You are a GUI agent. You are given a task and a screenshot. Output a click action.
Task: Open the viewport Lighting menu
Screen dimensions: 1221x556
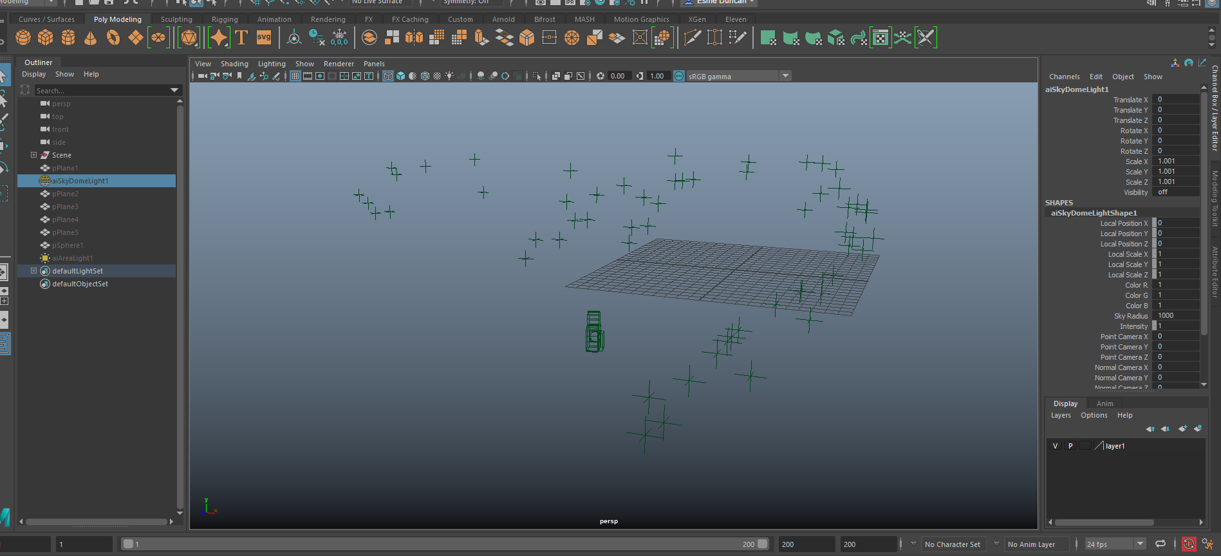tap(272, 64)
